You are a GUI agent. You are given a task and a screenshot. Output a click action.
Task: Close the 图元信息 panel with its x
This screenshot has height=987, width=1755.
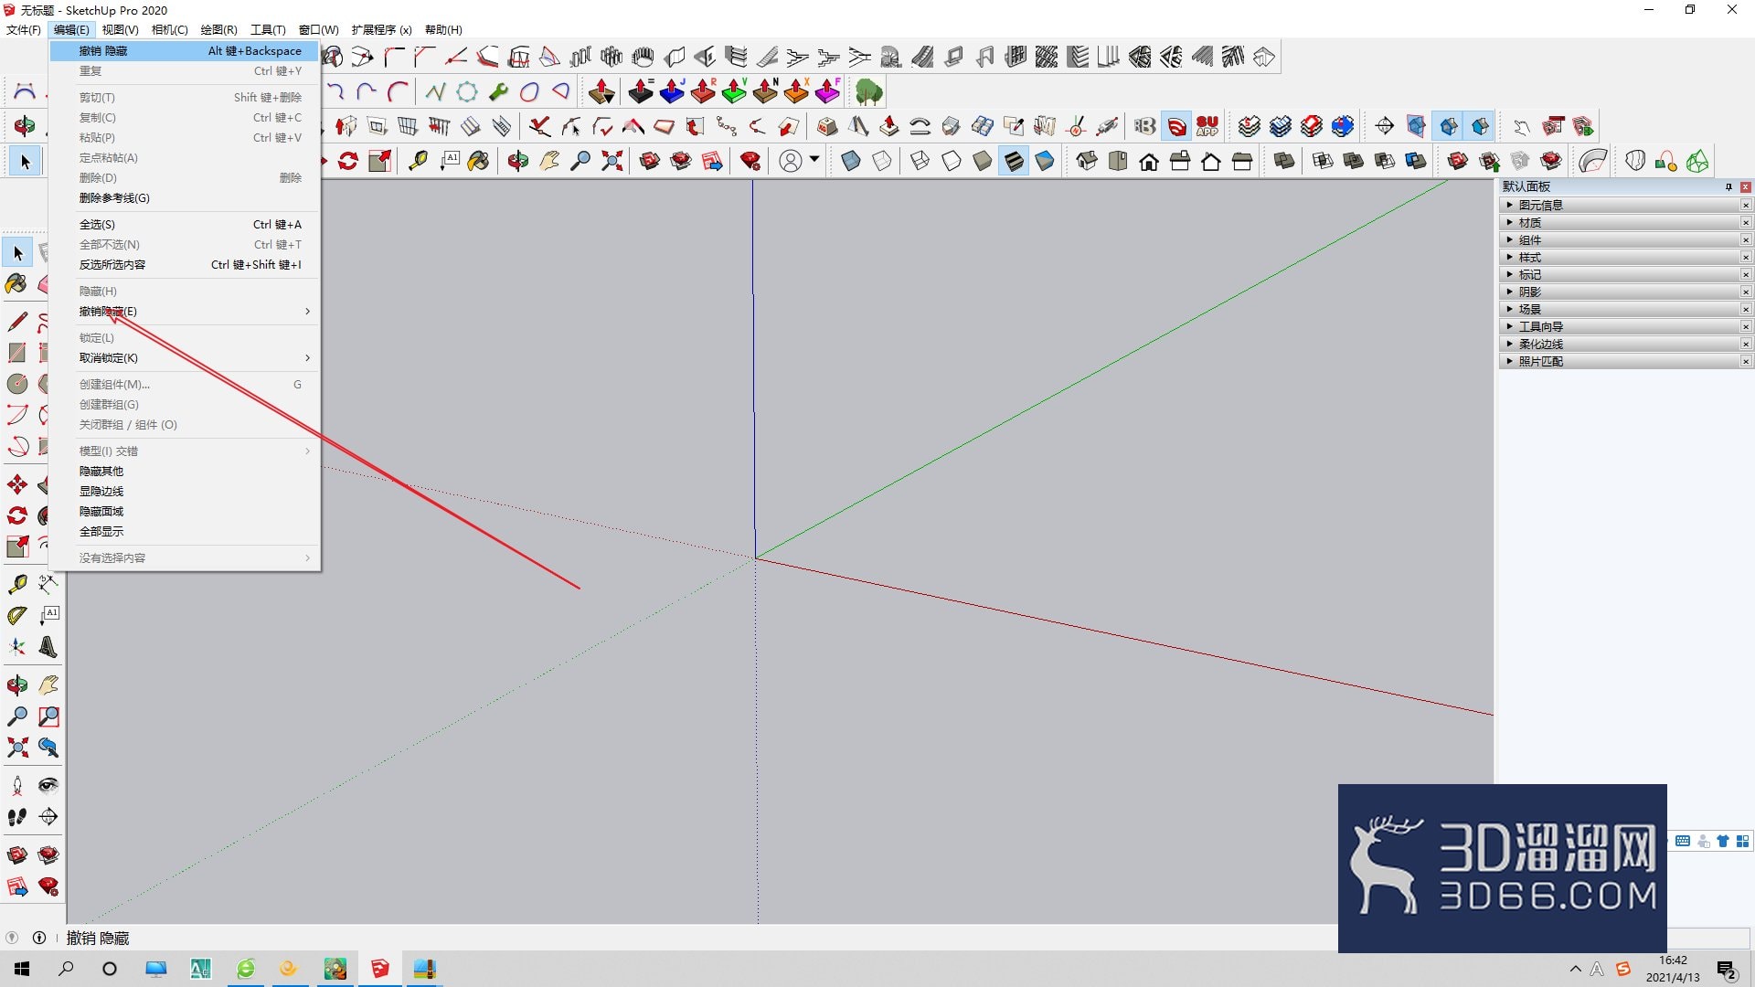pyautogui.click(x=1745, y=206)
